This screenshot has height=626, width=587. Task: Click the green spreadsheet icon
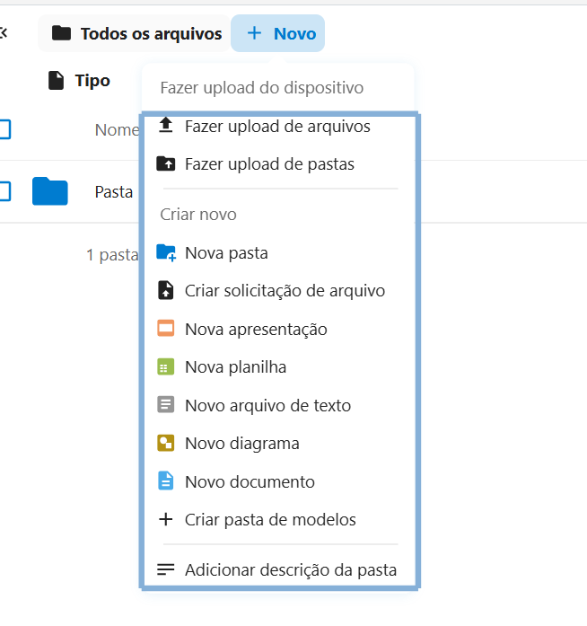(166, 367)
